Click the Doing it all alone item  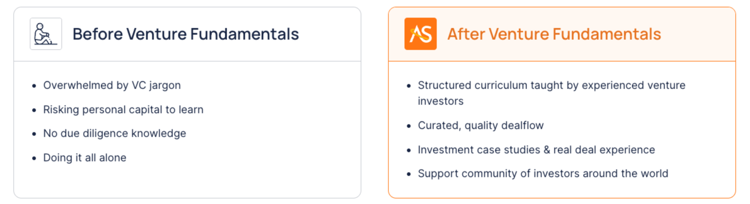click(x=84, y=157)
